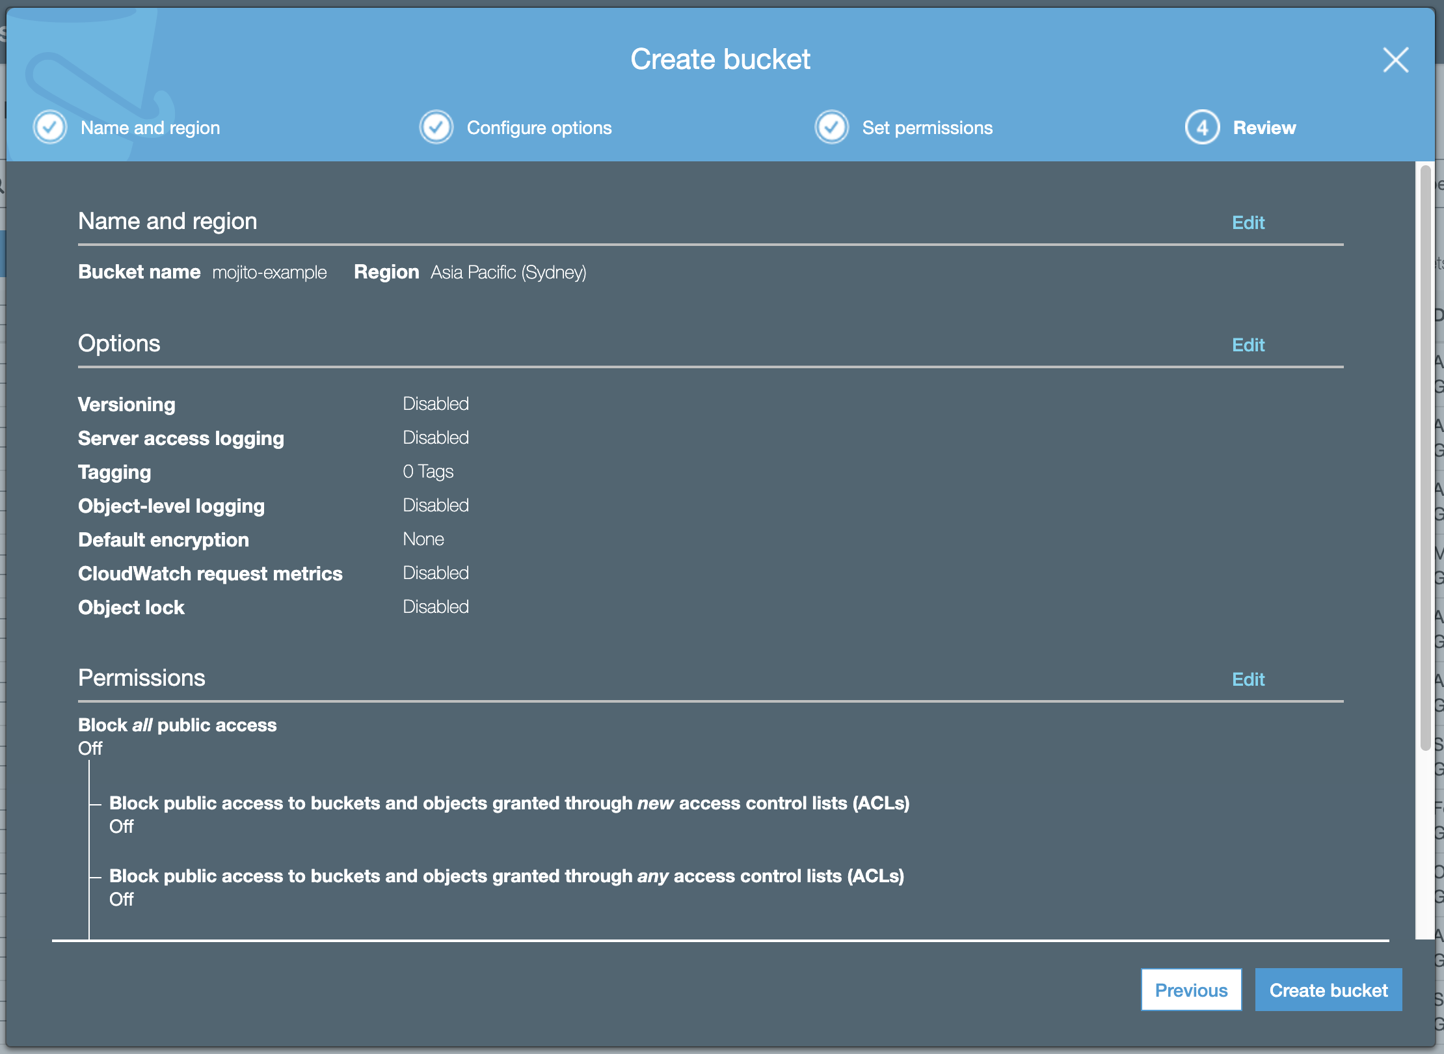Image resolution: width=1444 pixels, height=1054 pixels.
Task: Click the Default encryption None value
Action: [x=423, y=539]
